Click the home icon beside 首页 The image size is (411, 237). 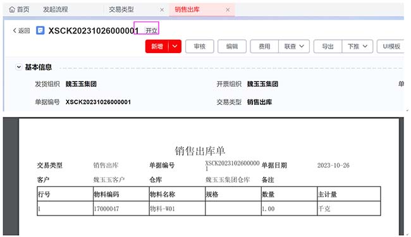pos(12,9)
